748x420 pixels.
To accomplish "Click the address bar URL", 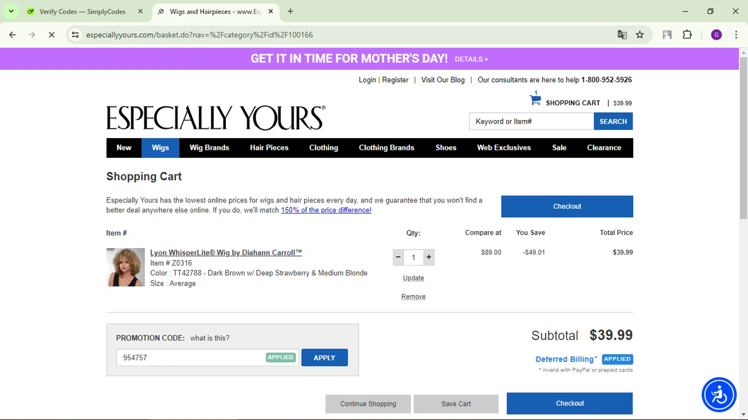I will [199, 35].
